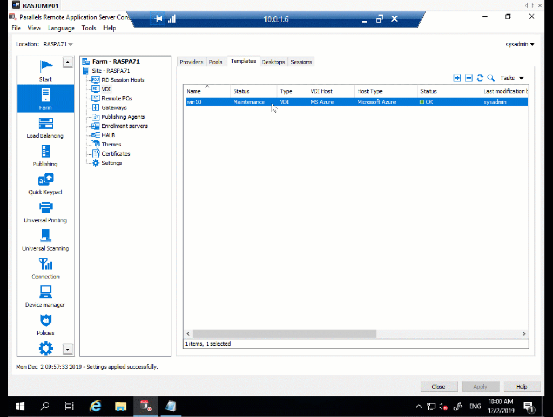
Task: Click the Apply button
Action: click(x=480, y=387)
